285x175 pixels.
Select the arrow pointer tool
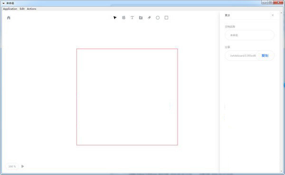[115, 18]
